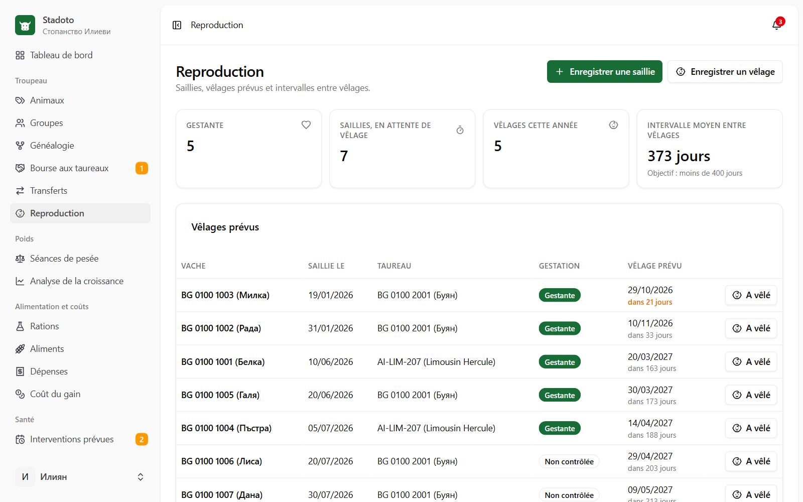This screenshot has height=502, width=803.
Task: Open the notifications bell
Action: coord(776,25)
